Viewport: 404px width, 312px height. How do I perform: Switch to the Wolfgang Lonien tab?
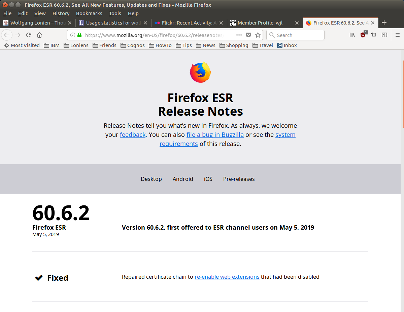coord(38,23)
